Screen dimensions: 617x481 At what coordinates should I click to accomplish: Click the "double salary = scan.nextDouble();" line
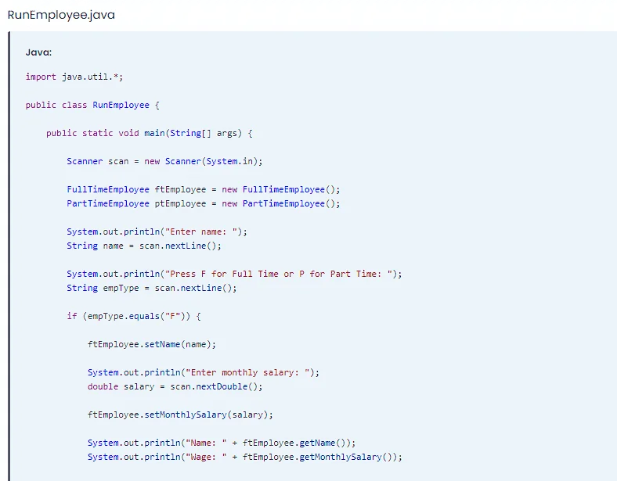pos(175,386)
